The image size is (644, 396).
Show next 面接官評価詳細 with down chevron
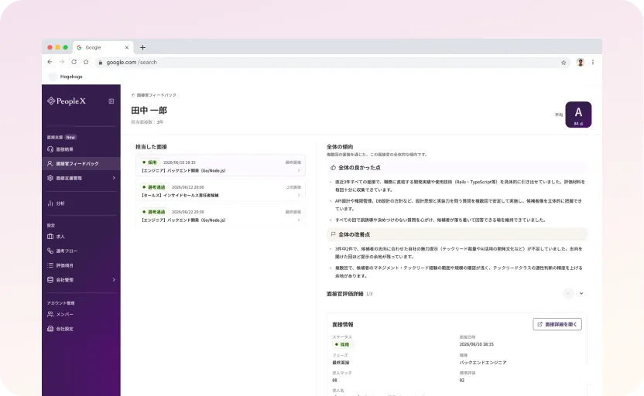pos(581,293)
